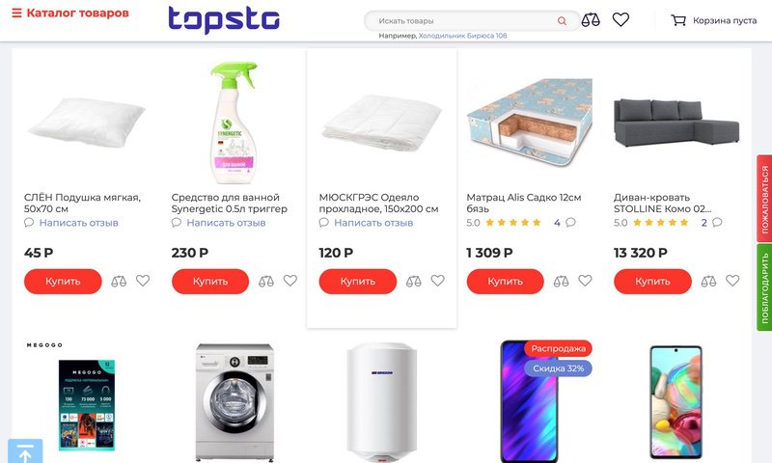This screenshot has height=463, width=772.
Task: Open comment bubble for Матрац Alis reviews
Action: [570, 223]
